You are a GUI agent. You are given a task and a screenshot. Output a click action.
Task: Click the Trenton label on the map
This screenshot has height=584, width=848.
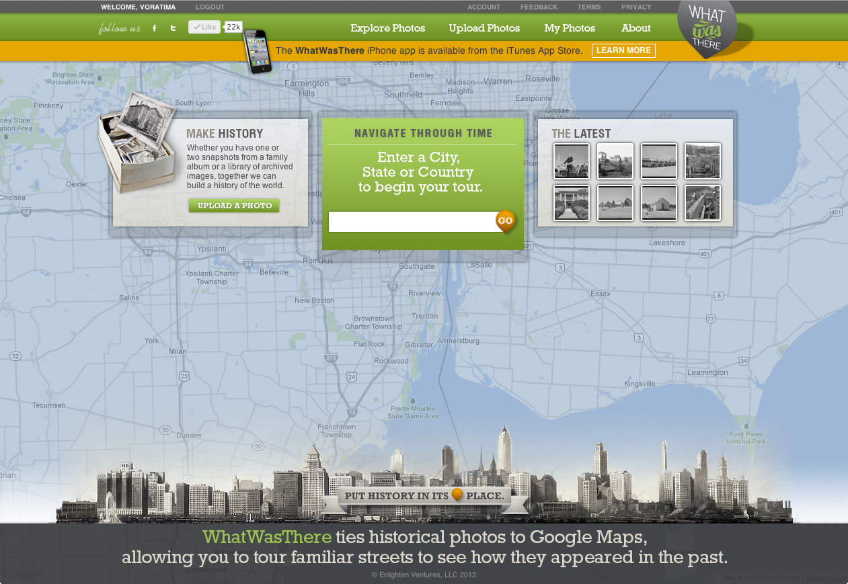click(x=425, y=316)
